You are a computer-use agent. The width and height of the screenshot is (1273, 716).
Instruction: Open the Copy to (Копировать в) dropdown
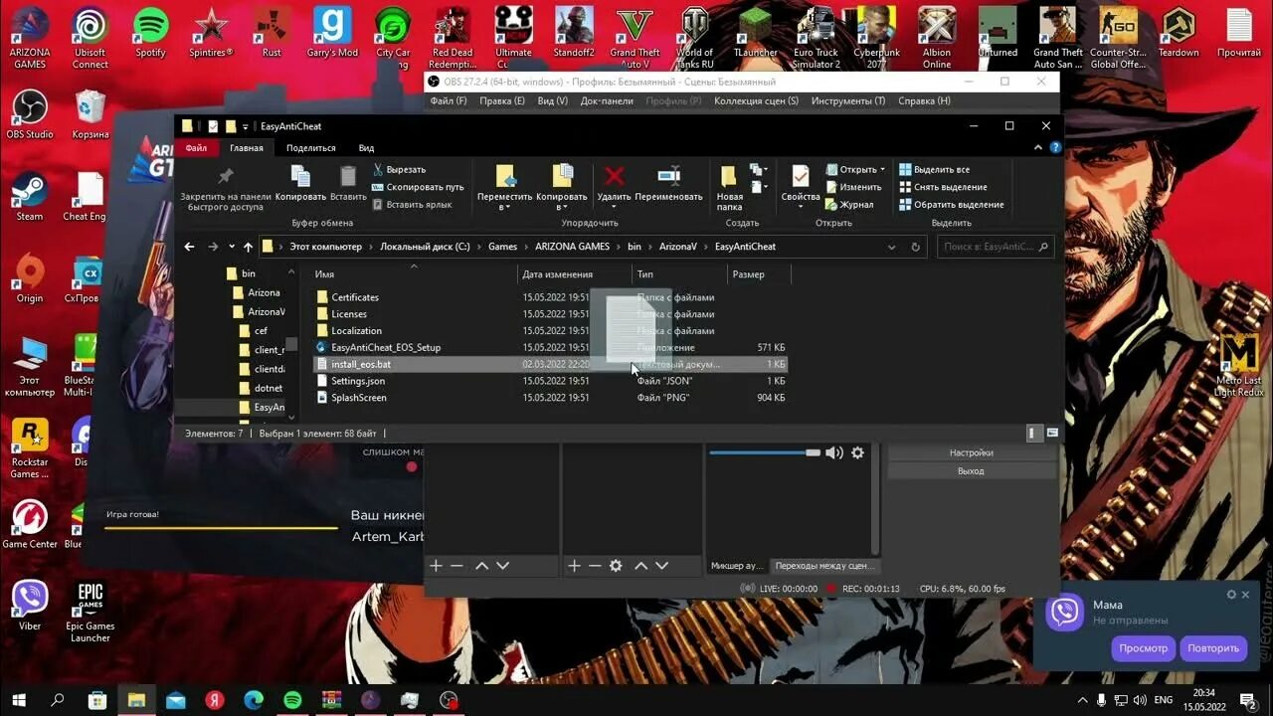click(562, 187)
